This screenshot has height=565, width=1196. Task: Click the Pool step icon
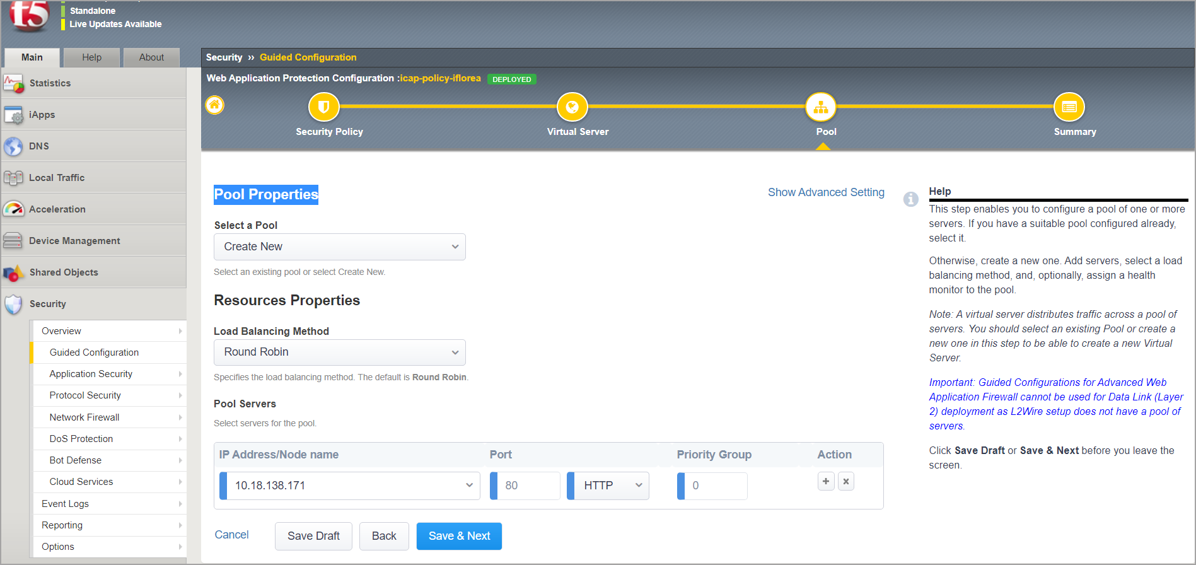click(820, 107)
